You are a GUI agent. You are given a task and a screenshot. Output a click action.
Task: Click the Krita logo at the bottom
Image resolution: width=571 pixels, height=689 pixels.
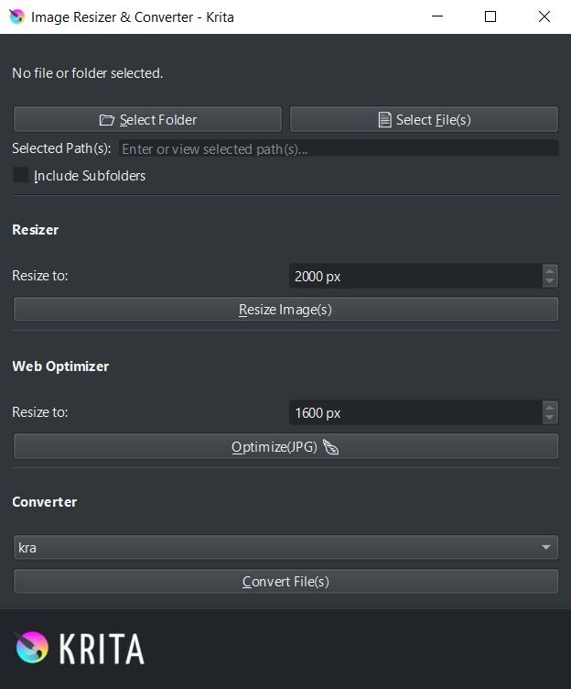[31, 648]
